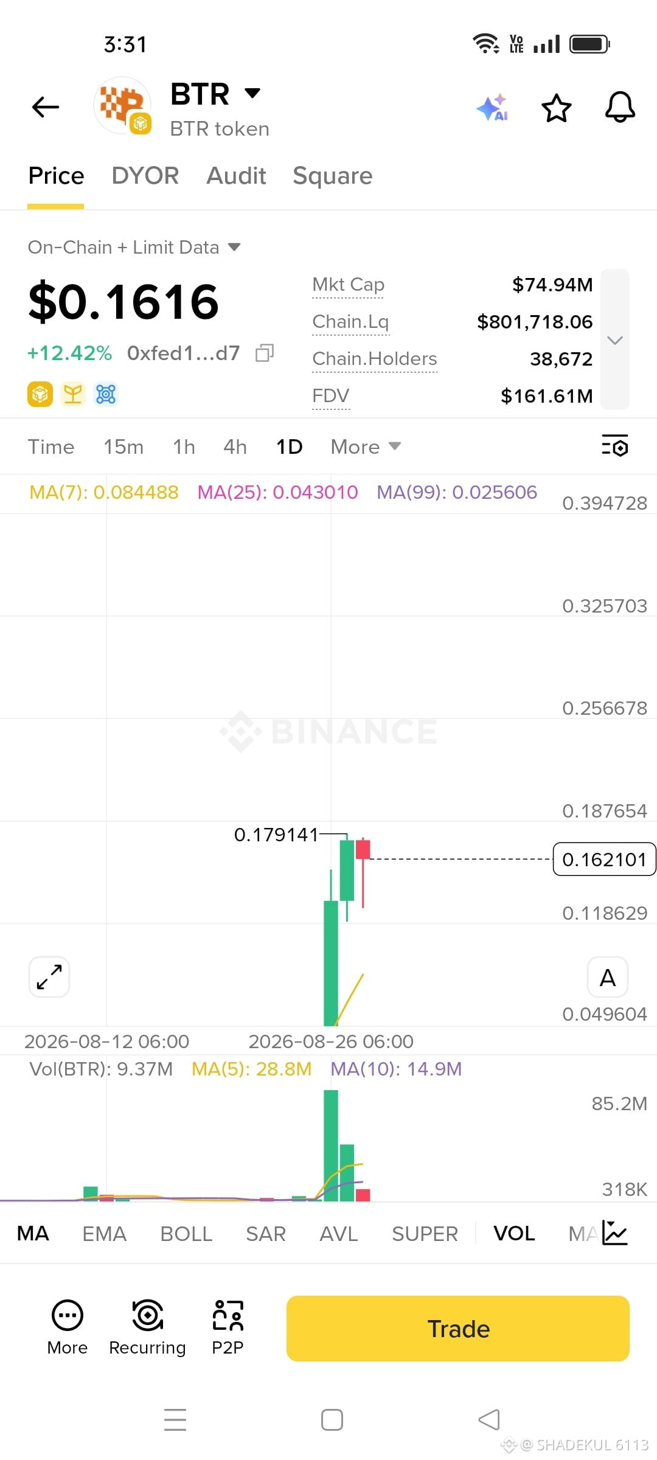Open the DYOR tab
The width and height of the screenshot is (657, 1460).
(x=145, y=176)
